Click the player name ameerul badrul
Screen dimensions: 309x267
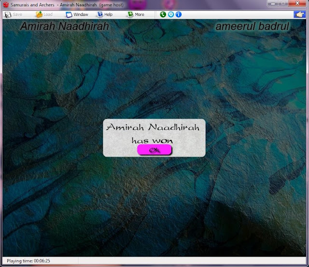coord(252,27)
